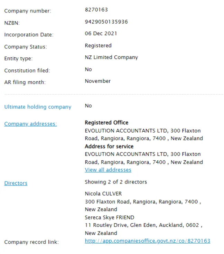Click the Registered company status value
The width and height of the screenshot is (224, 254).
pos(98,46)
